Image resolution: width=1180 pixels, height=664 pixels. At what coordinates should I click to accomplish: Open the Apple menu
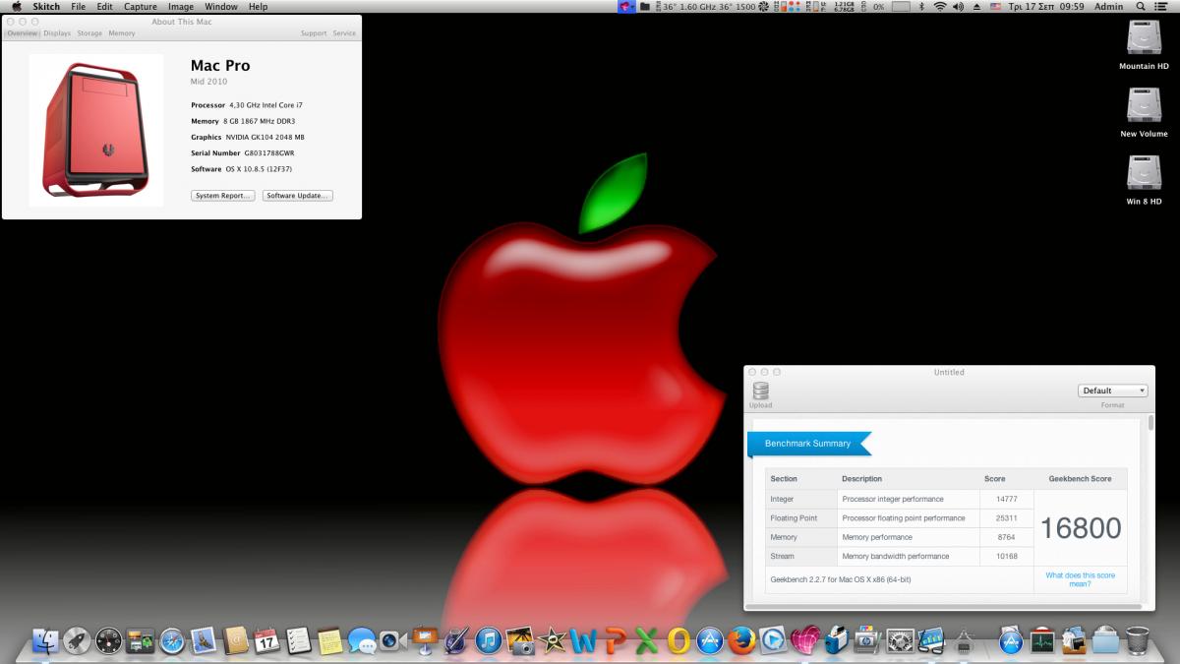click(x=17, y=7)
